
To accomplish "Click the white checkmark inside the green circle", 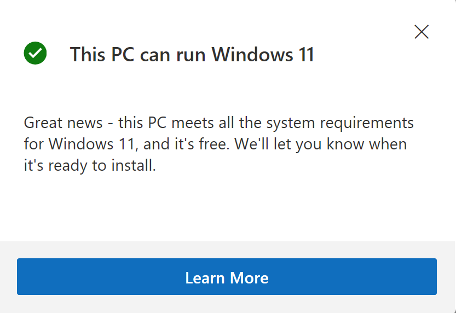I will click(x=36, y=54).
